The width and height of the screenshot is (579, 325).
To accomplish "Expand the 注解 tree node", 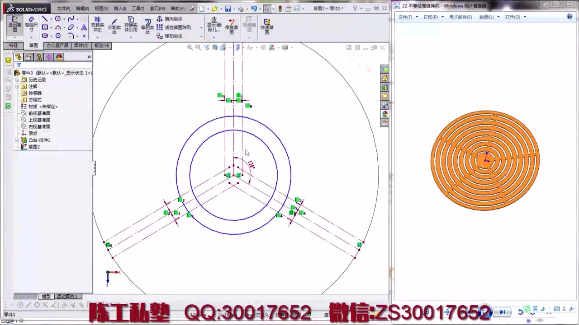I will [17, 87].
